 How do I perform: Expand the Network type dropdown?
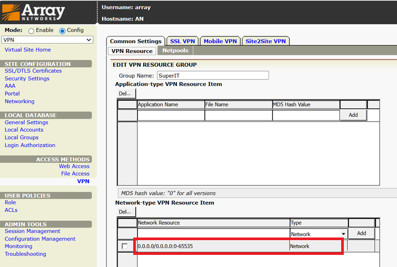318,234
